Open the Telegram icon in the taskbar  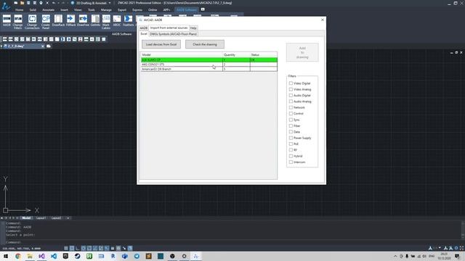point(137,256)
